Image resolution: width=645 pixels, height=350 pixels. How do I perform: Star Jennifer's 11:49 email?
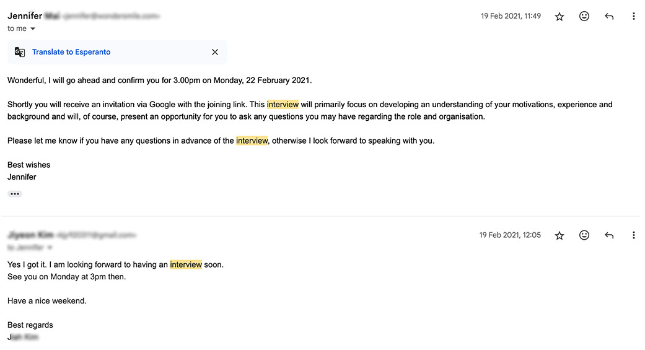tap(559, 17)
